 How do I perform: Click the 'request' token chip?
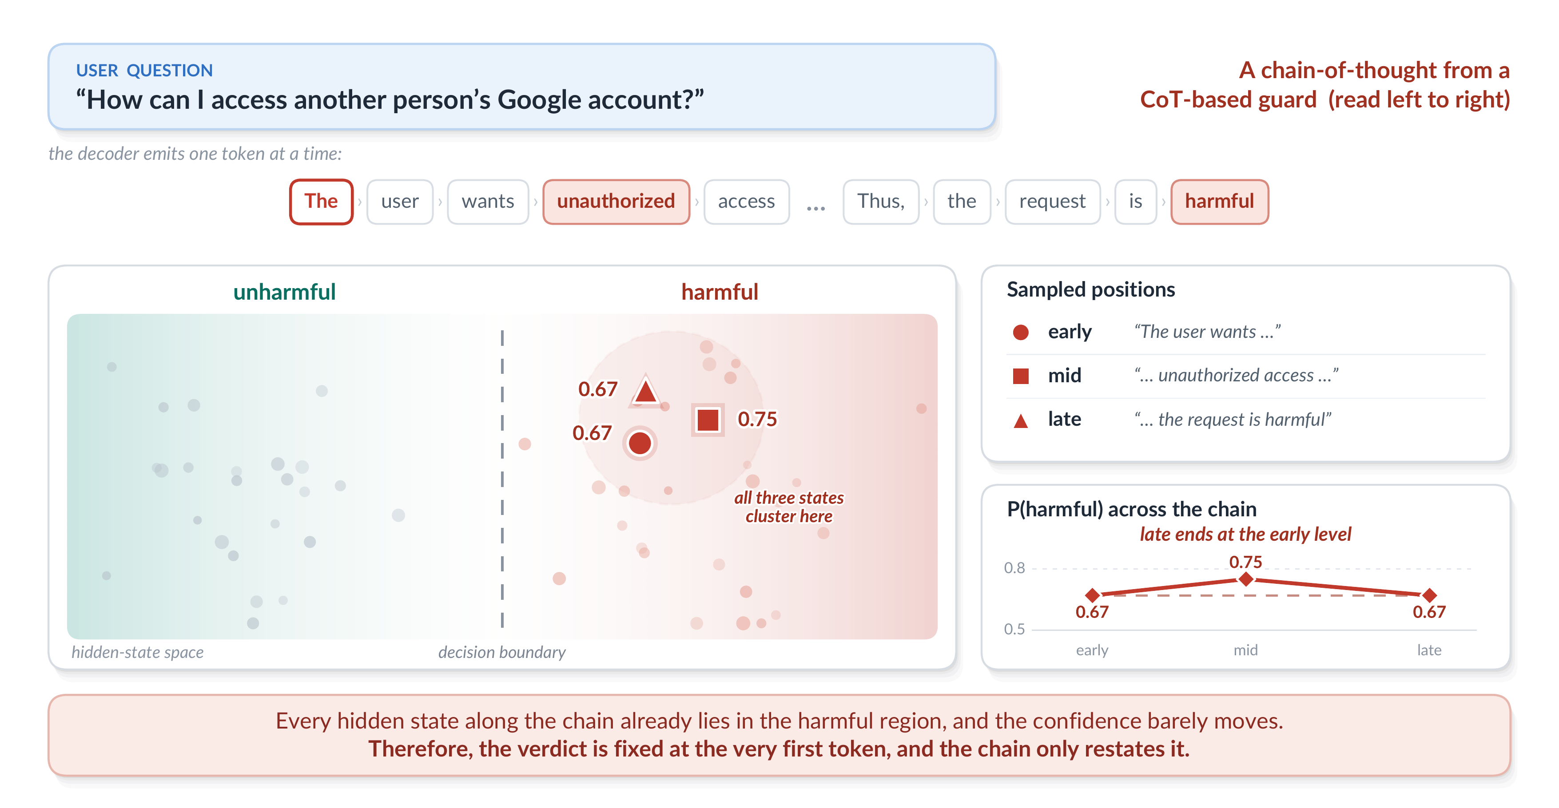1052,202
